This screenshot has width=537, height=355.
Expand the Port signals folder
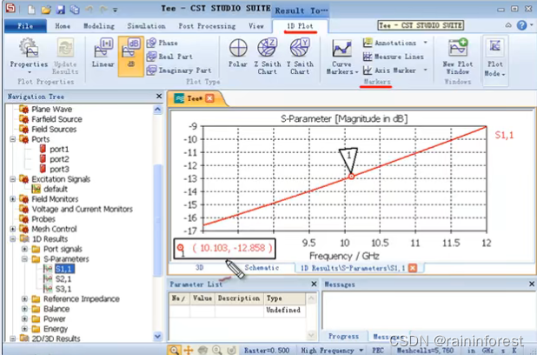24,249
